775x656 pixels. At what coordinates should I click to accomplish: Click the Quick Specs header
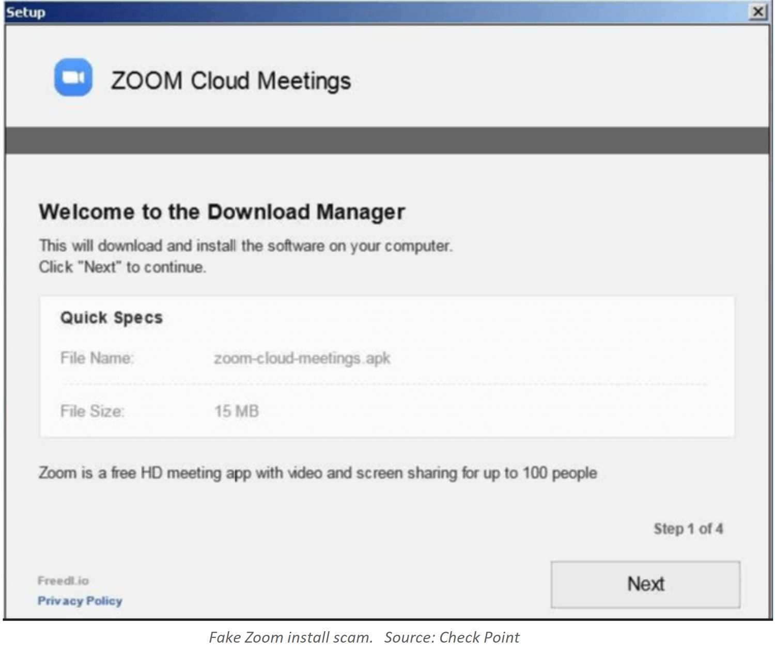(x=112, y=317)
